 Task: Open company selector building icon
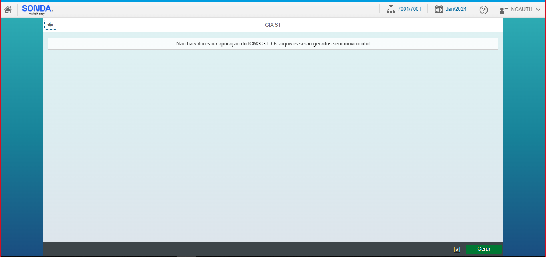[391, 9]
